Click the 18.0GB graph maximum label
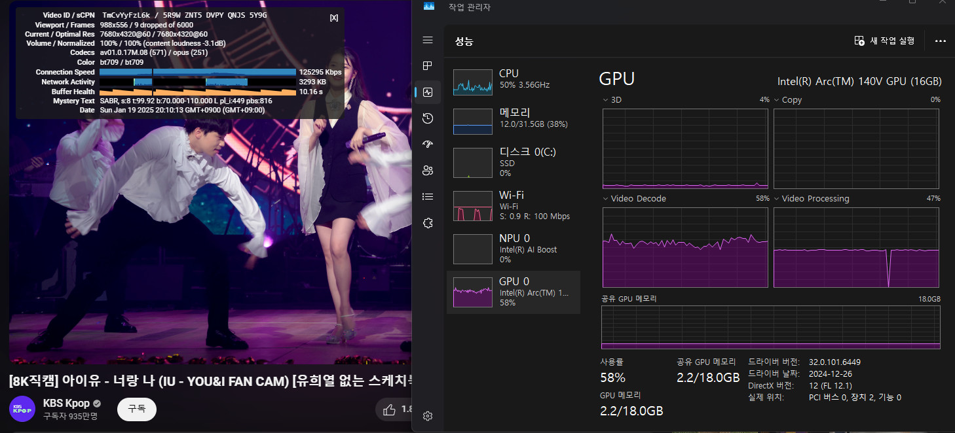 [929, 298]
